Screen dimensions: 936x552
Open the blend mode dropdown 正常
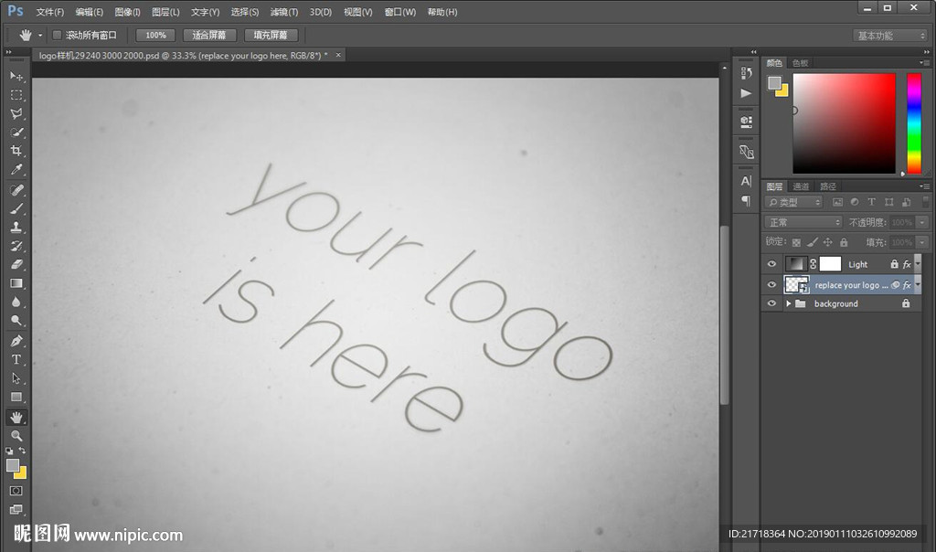pyautogui.click(x=803, y=222)
